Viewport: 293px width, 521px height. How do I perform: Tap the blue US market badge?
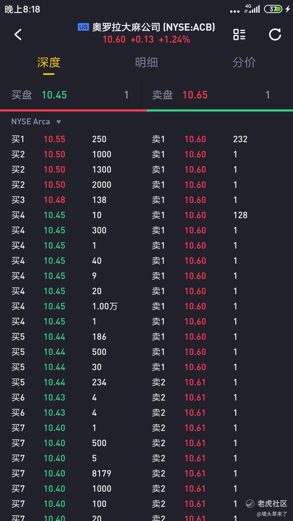[x=83, y=27]
